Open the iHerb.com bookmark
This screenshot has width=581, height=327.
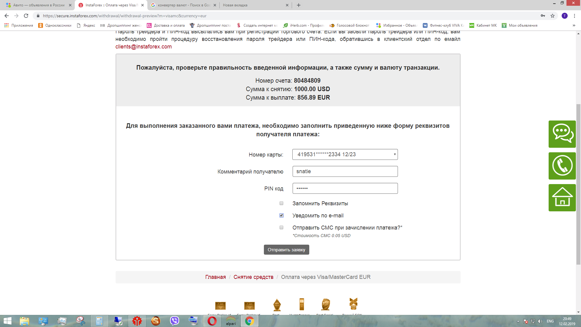pos(304,25)
